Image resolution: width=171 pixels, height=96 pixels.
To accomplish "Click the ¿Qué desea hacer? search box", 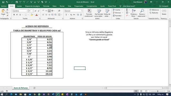I will (129, 6).
